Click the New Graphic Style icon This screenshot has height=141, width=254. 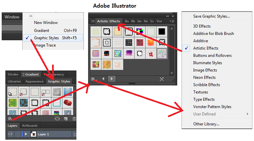[x=66, y=119]
